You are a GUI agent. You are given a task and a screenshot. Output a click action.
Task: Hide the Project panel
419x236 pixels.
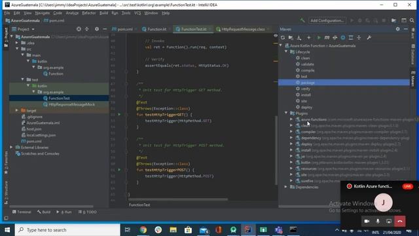click(x=105, y=29)
